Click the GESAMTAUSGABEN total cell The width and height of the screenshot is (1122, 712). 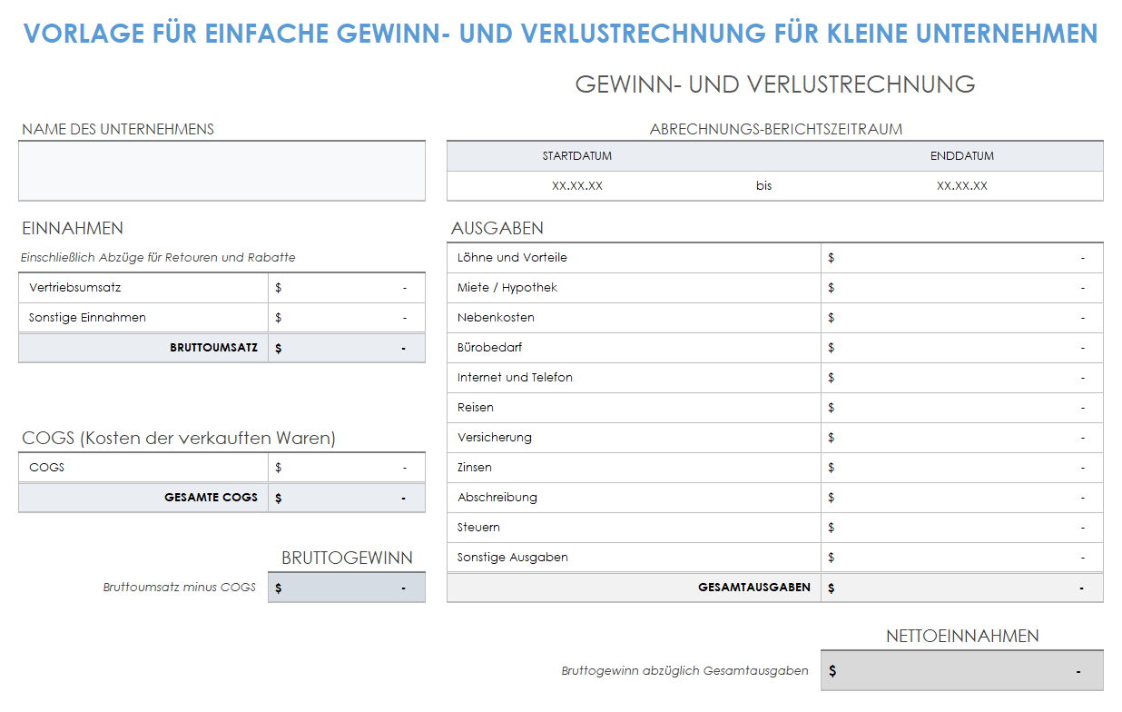click(x=962, y=587)
